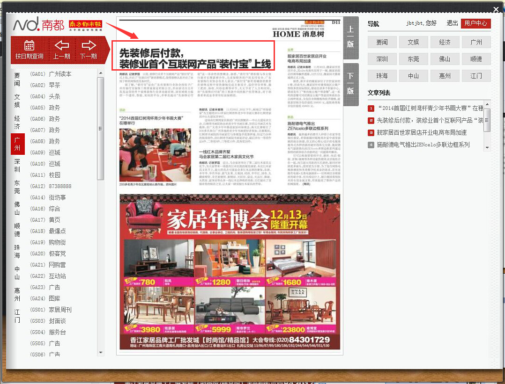The width and height of the screenshot is (505, 384).
Task: Click the 南方都市报 red logo
Action: coord(85,25)
